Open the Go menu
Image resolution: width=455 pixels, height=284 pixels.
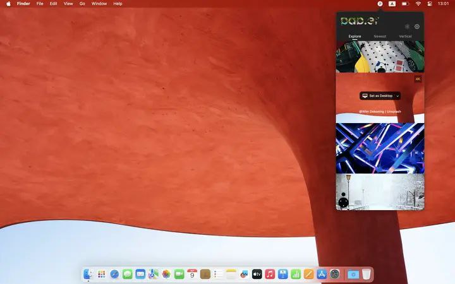(82, 4)
